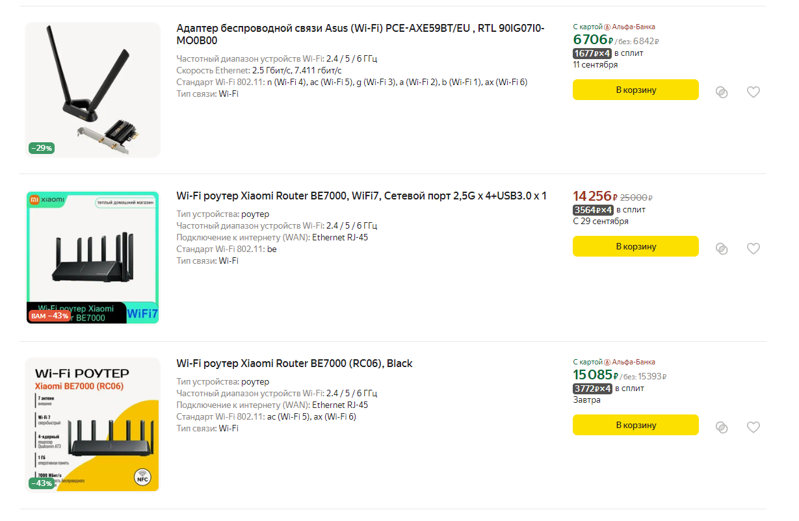Viewport: 799px width, 521px height.
Task: Click the 3772₽×4 split payment badge
Action: (x=593, y=388)
